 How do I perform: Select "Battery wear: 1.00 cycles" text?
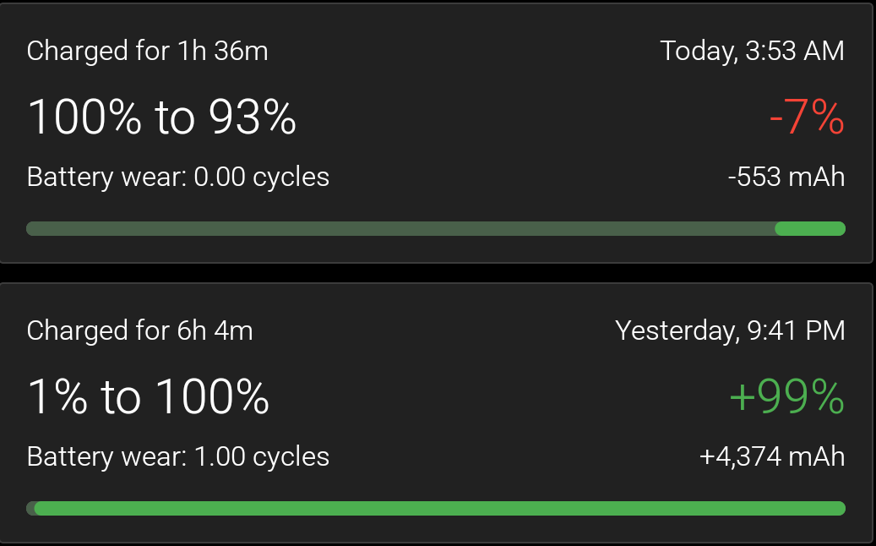178,456
